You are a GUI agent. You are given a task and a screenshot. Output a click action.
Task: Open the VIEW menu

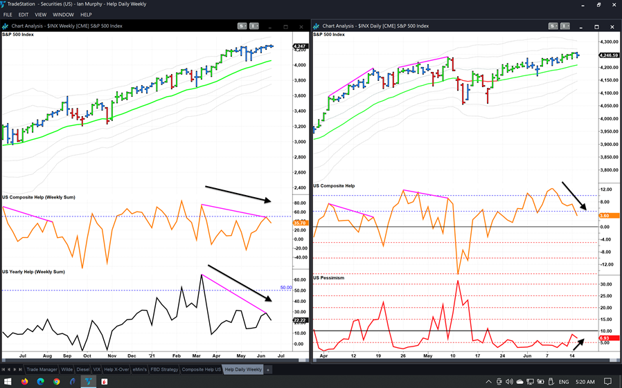coord(41,15)
